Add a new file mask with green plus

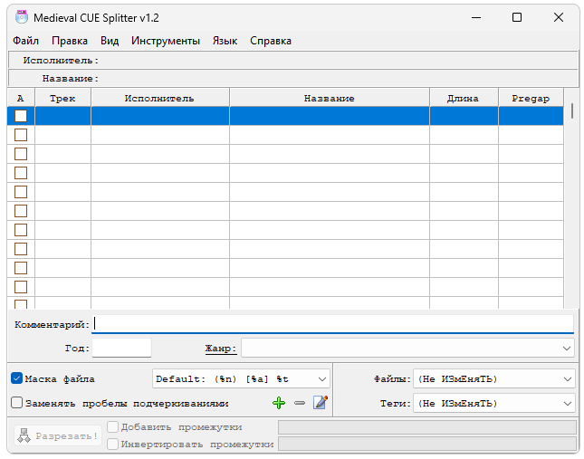point(279,403)
